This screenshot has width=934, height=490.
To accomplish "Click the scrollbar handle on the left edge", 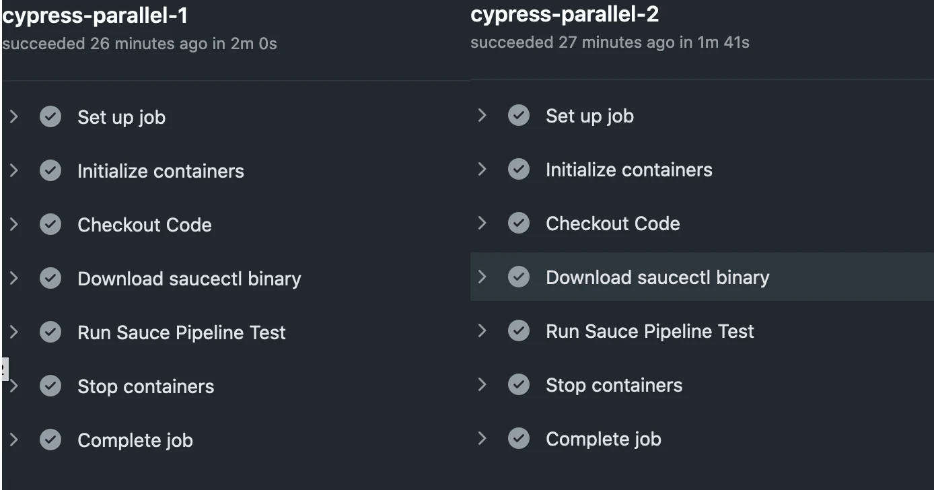I will 3,369.
